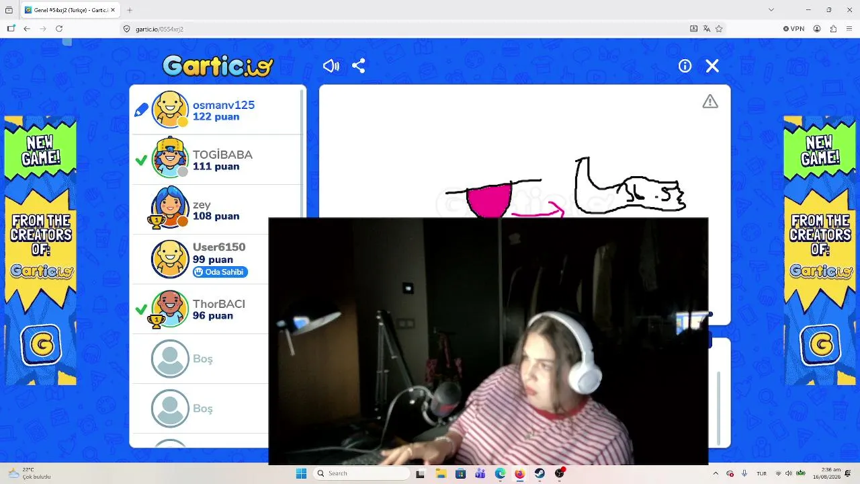The width and height of the screenshot is (860, 484).
Task: Click zey's player avatar
Action: pyautogui.click(x=169, y=208)
